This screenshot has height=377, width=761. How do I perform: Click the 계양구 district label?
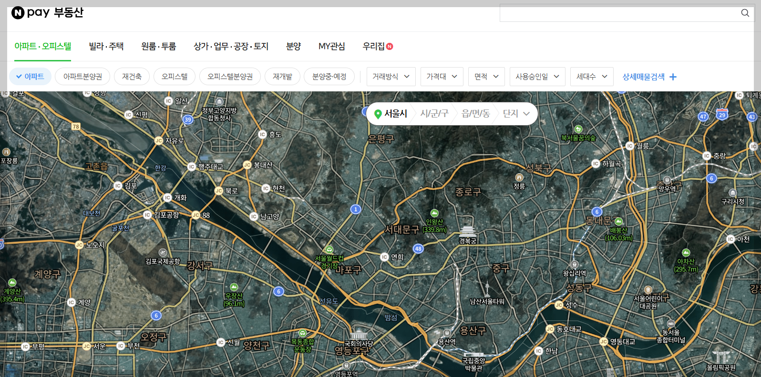[x=47, y=274]
